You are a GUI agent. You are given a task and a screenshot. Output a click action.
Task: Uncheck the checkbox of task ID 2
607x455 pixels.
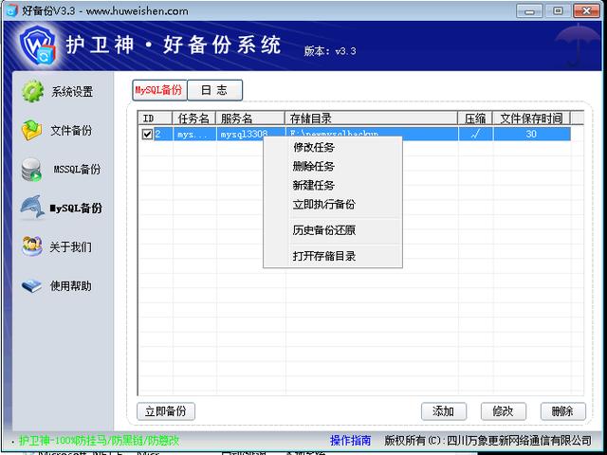coord(147,135)
